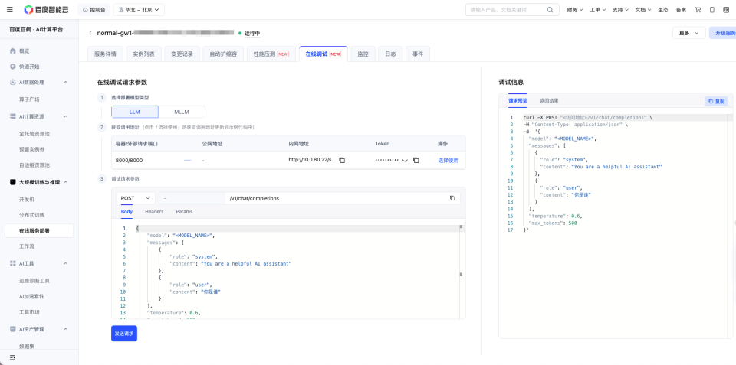
Task: Select the MLLM model type
Action: [x=182, y=112]
